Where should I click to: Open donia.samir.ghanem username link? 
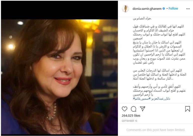pyautogui.click(x=147, y=9)
